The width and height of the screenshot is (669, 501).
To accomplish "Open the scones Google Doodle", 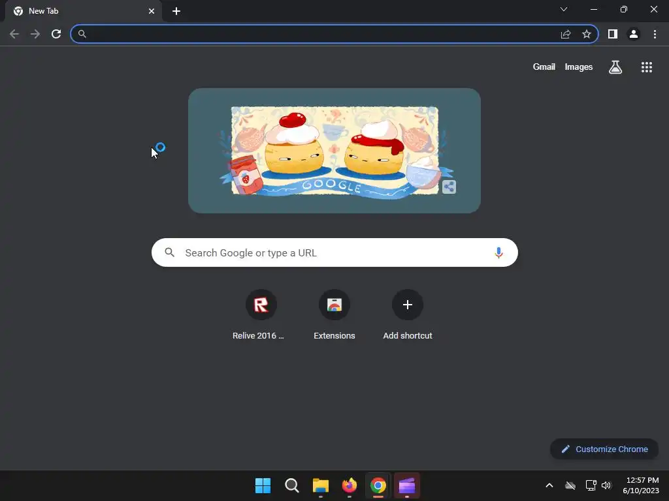I will click(334, 151).
